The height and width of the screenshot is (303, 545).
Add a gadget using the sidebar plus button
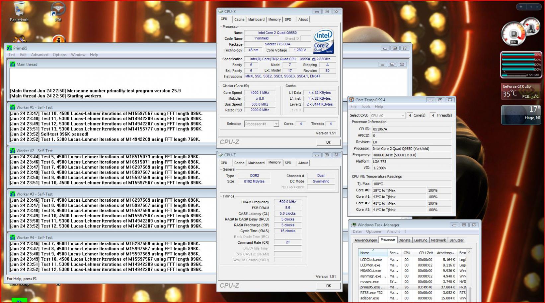pyautogui.click(x=521, y=7)
